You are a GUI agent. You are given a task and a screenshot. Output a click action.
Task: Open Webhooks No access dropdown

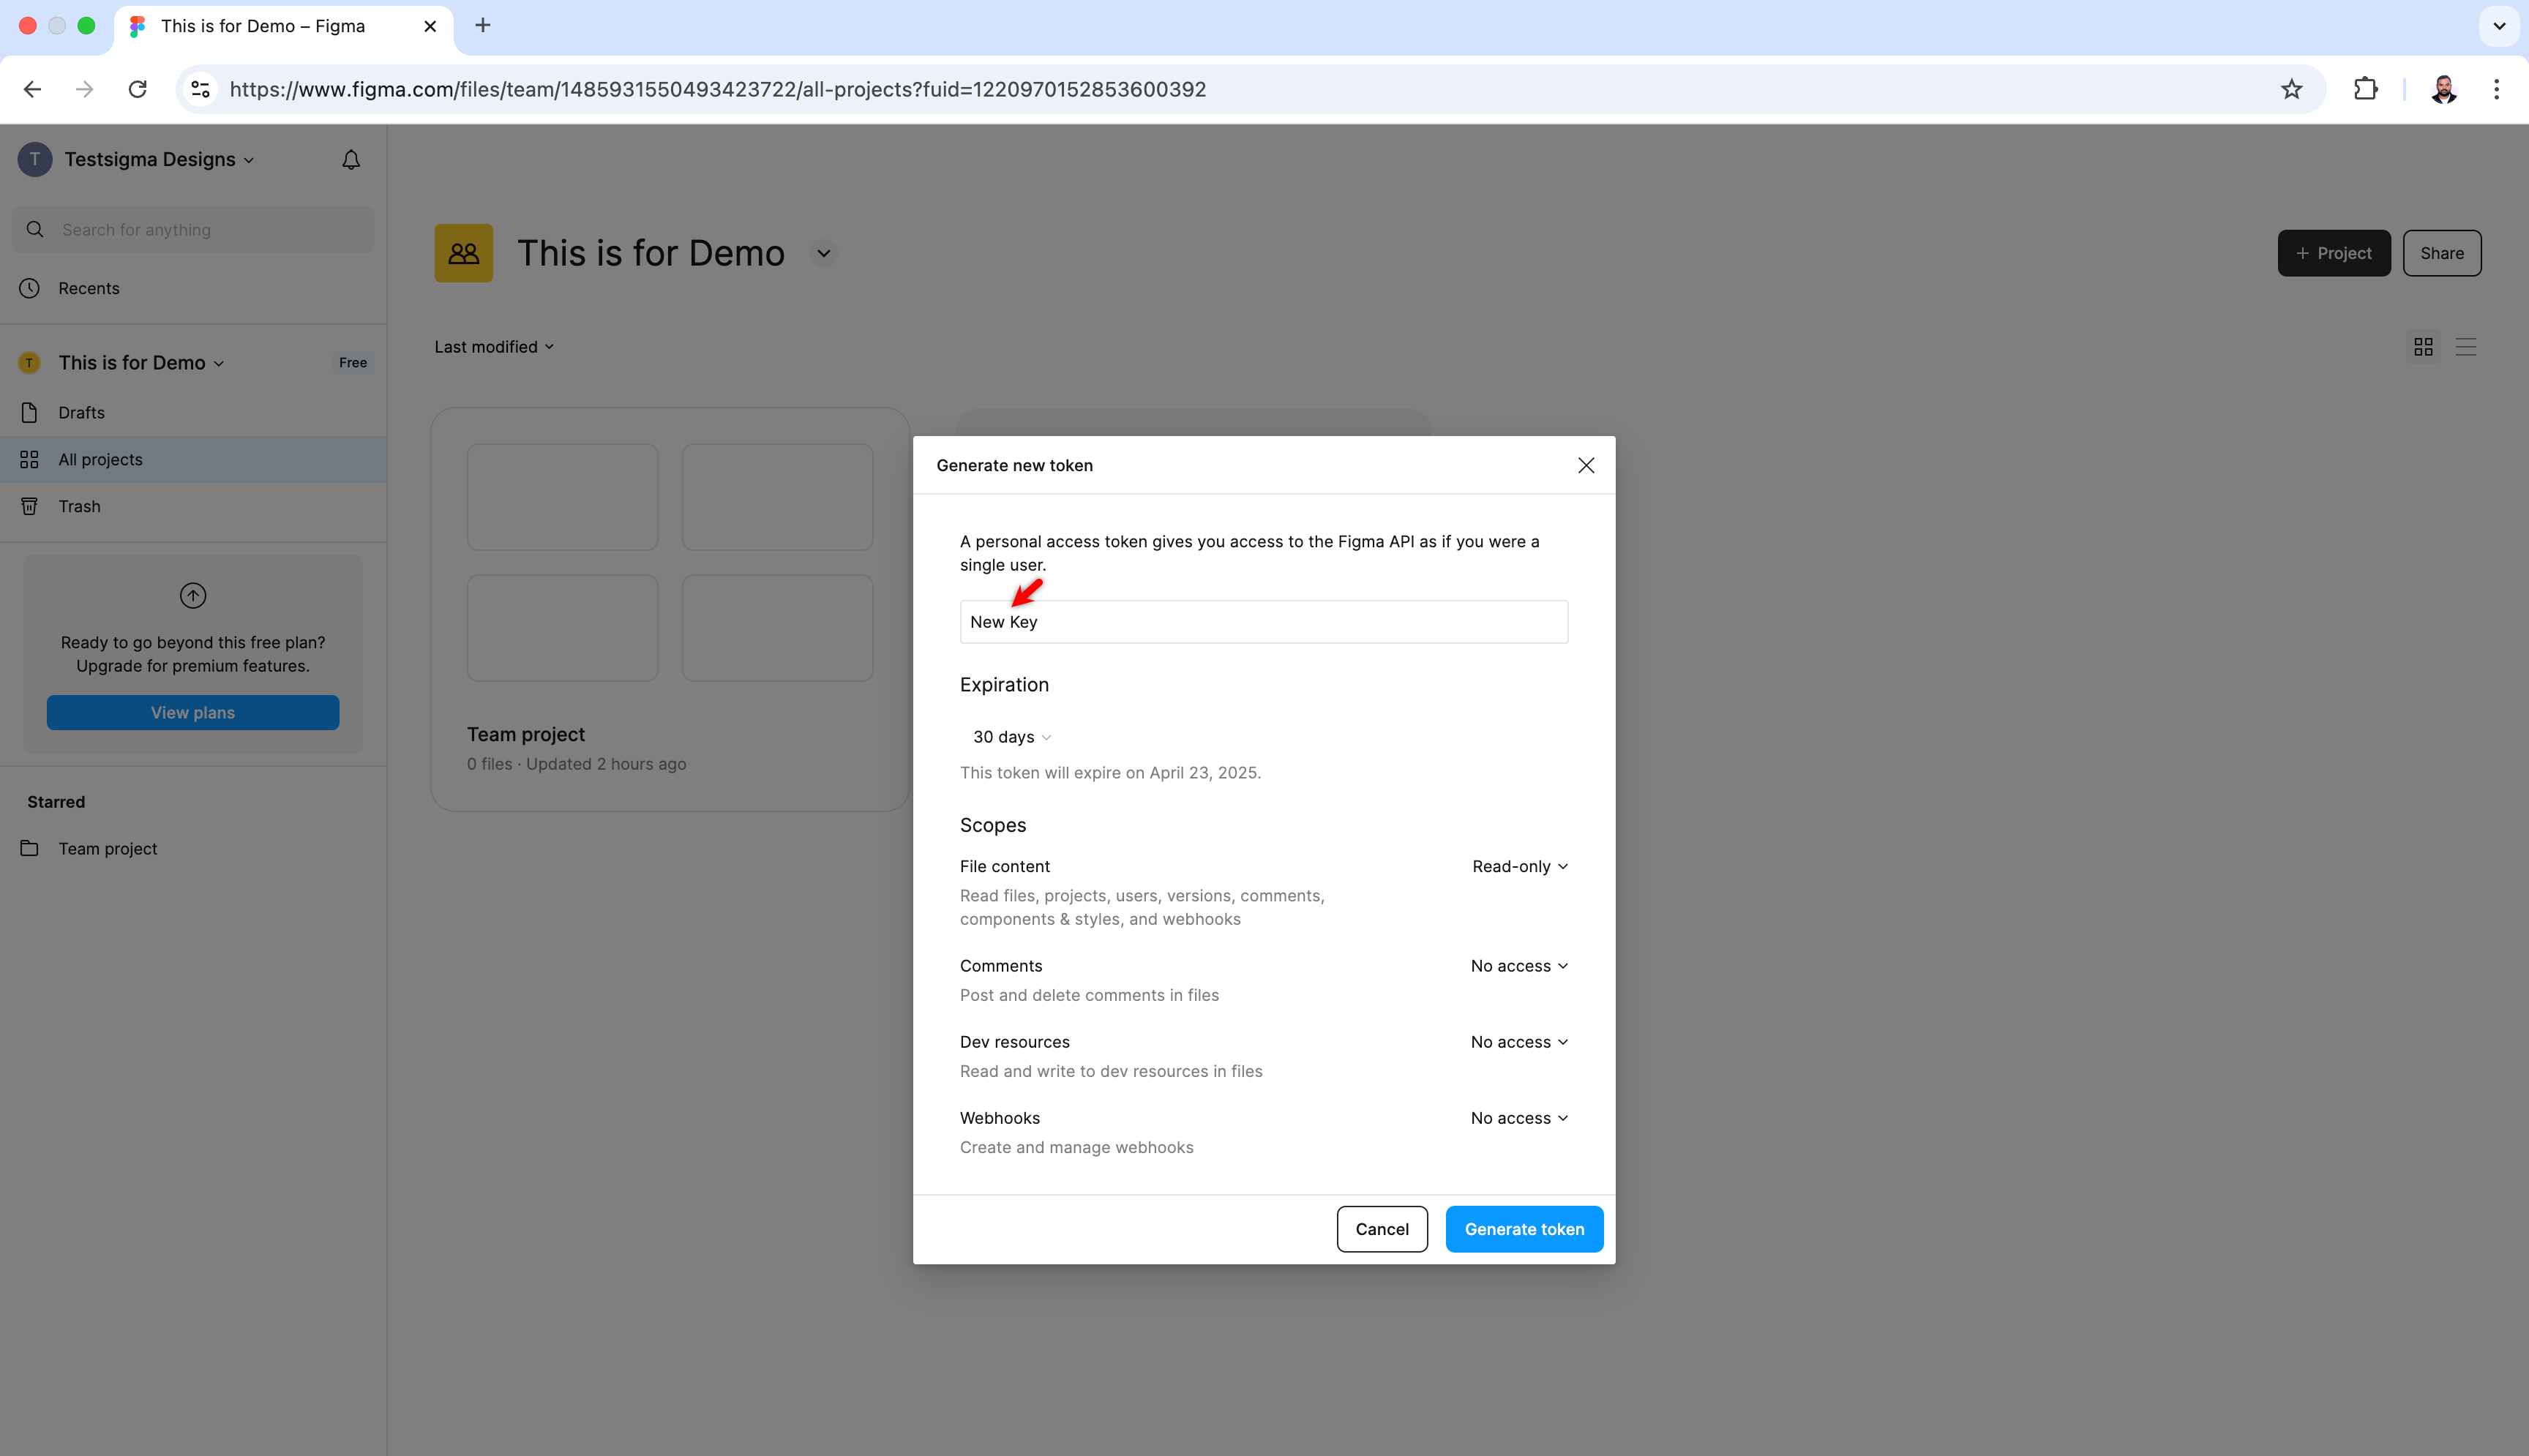[1518, 1118]
